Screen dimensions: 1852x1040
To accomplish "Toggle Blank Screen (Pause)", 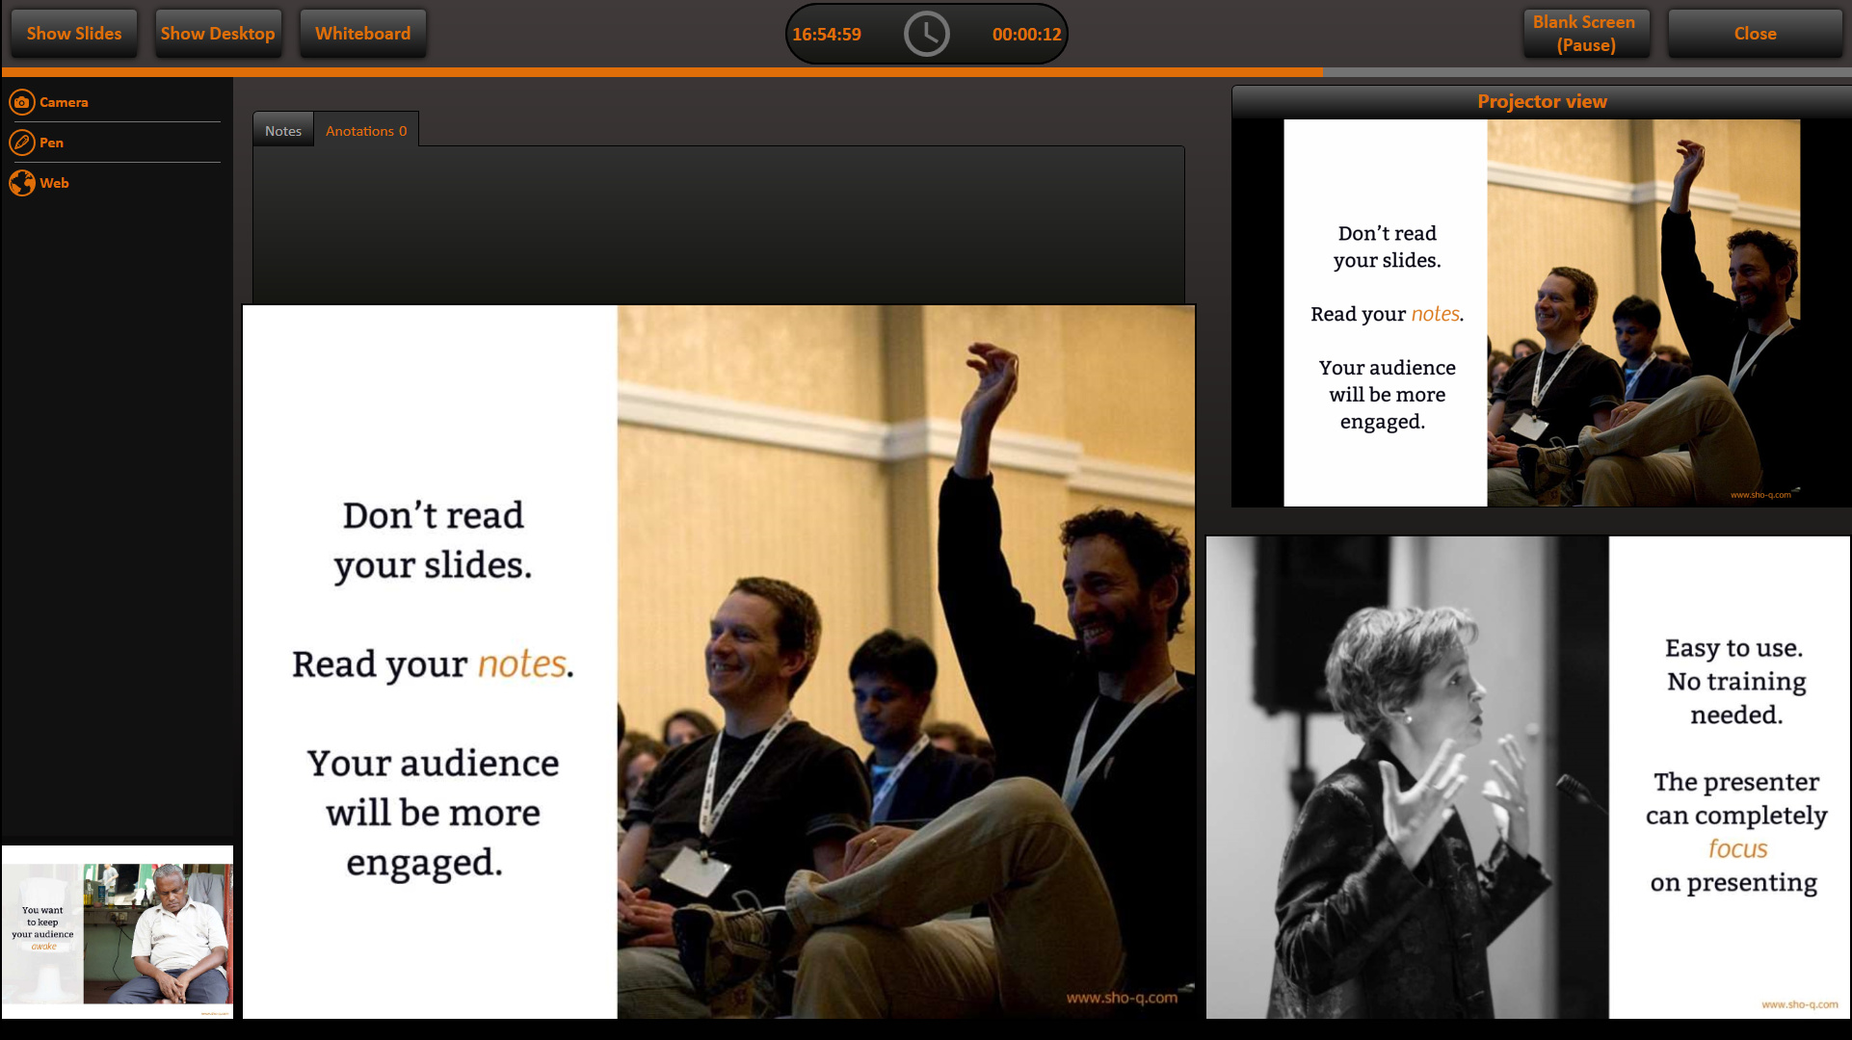I will point(1585,34).
